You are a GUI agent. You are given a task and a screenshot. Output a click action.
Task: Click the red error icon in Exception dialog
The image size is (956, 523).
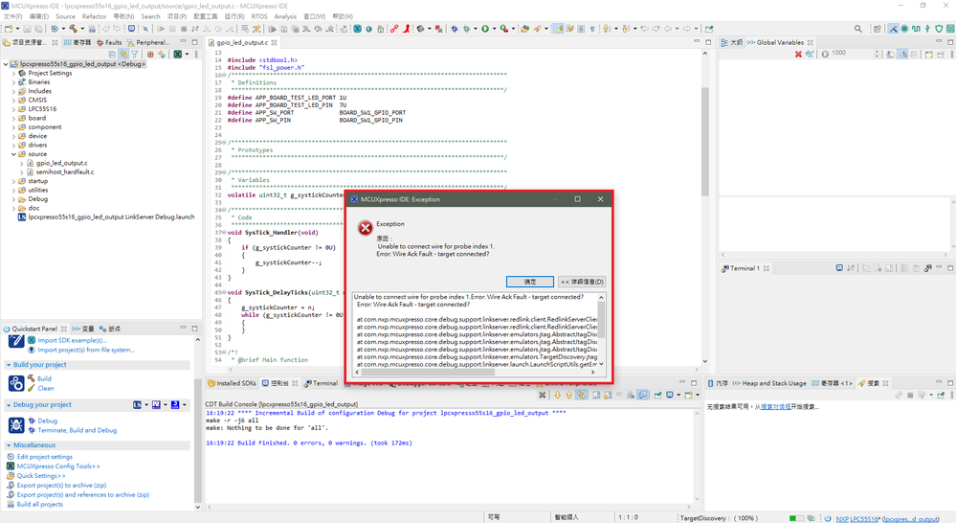click(x=366, y=228)
